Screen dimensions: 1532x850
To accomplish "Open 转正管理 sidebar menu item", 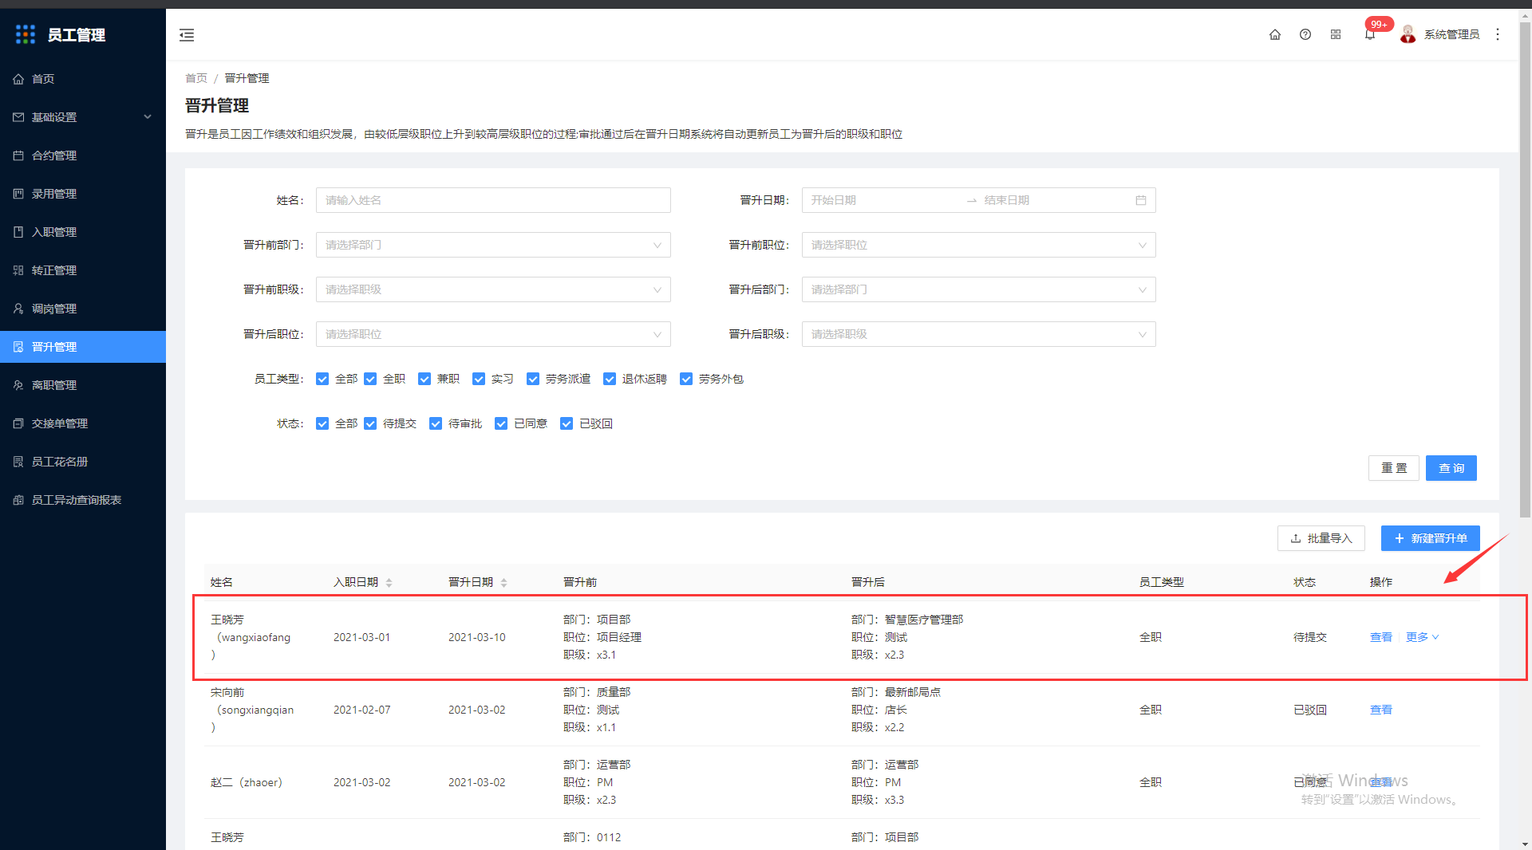I will 83,270.
